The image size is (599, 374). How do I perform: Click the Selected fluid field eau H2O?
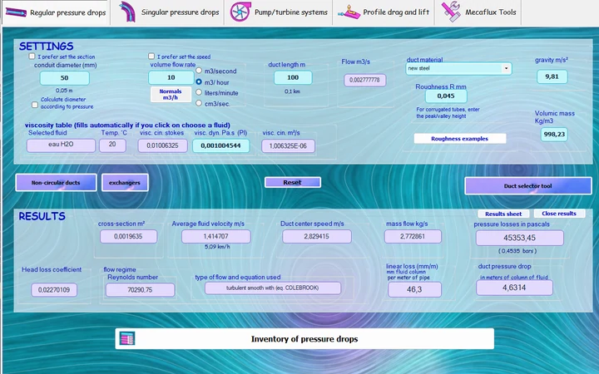pyautogui.click(x=61, y=145)
